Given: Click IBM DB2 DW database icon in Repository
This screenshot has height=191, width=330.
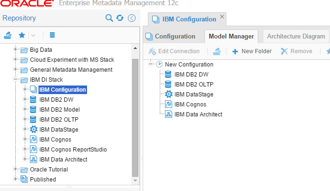Looking at the screenshot, I should [x=33, y=99].
